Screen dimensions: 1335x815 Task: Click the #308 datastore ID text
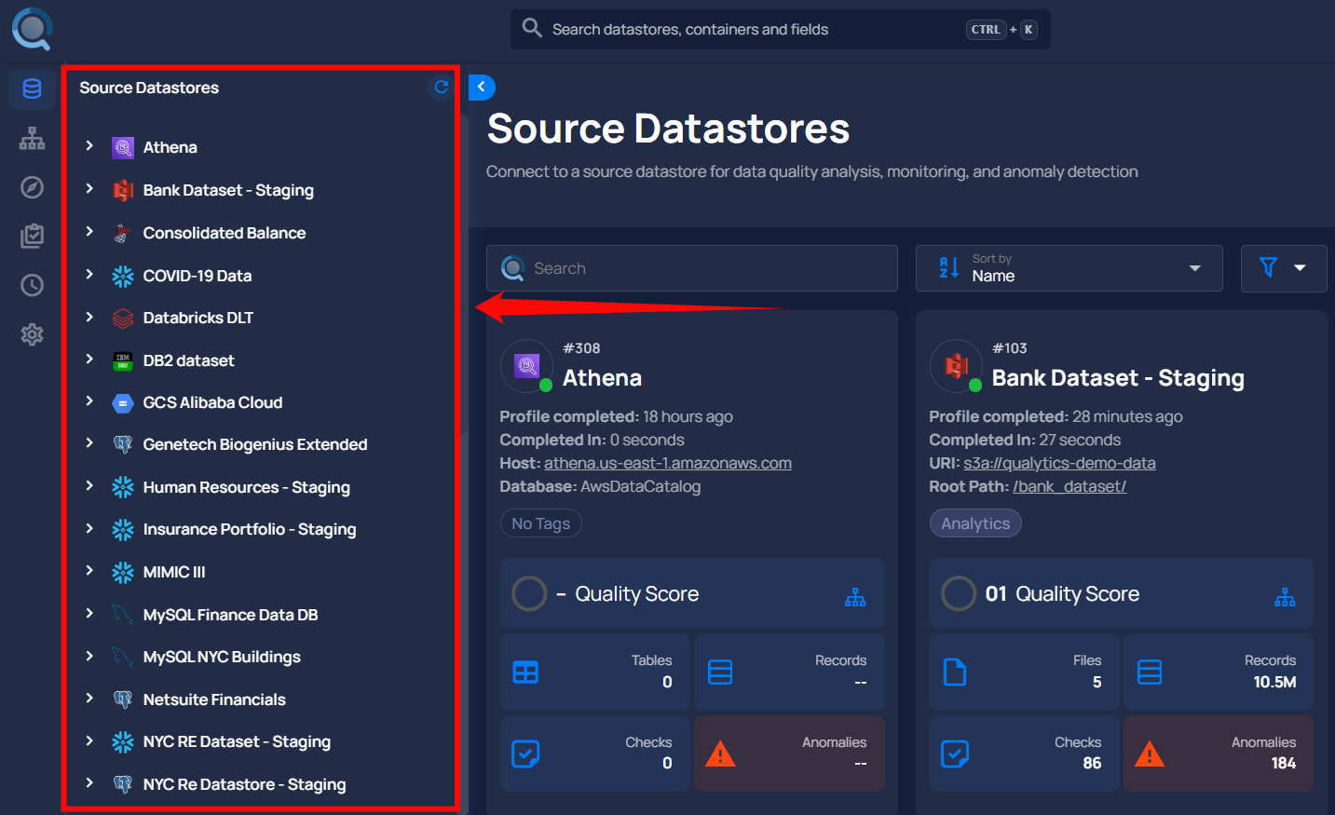pyautogui.click(x=581, y=348)
